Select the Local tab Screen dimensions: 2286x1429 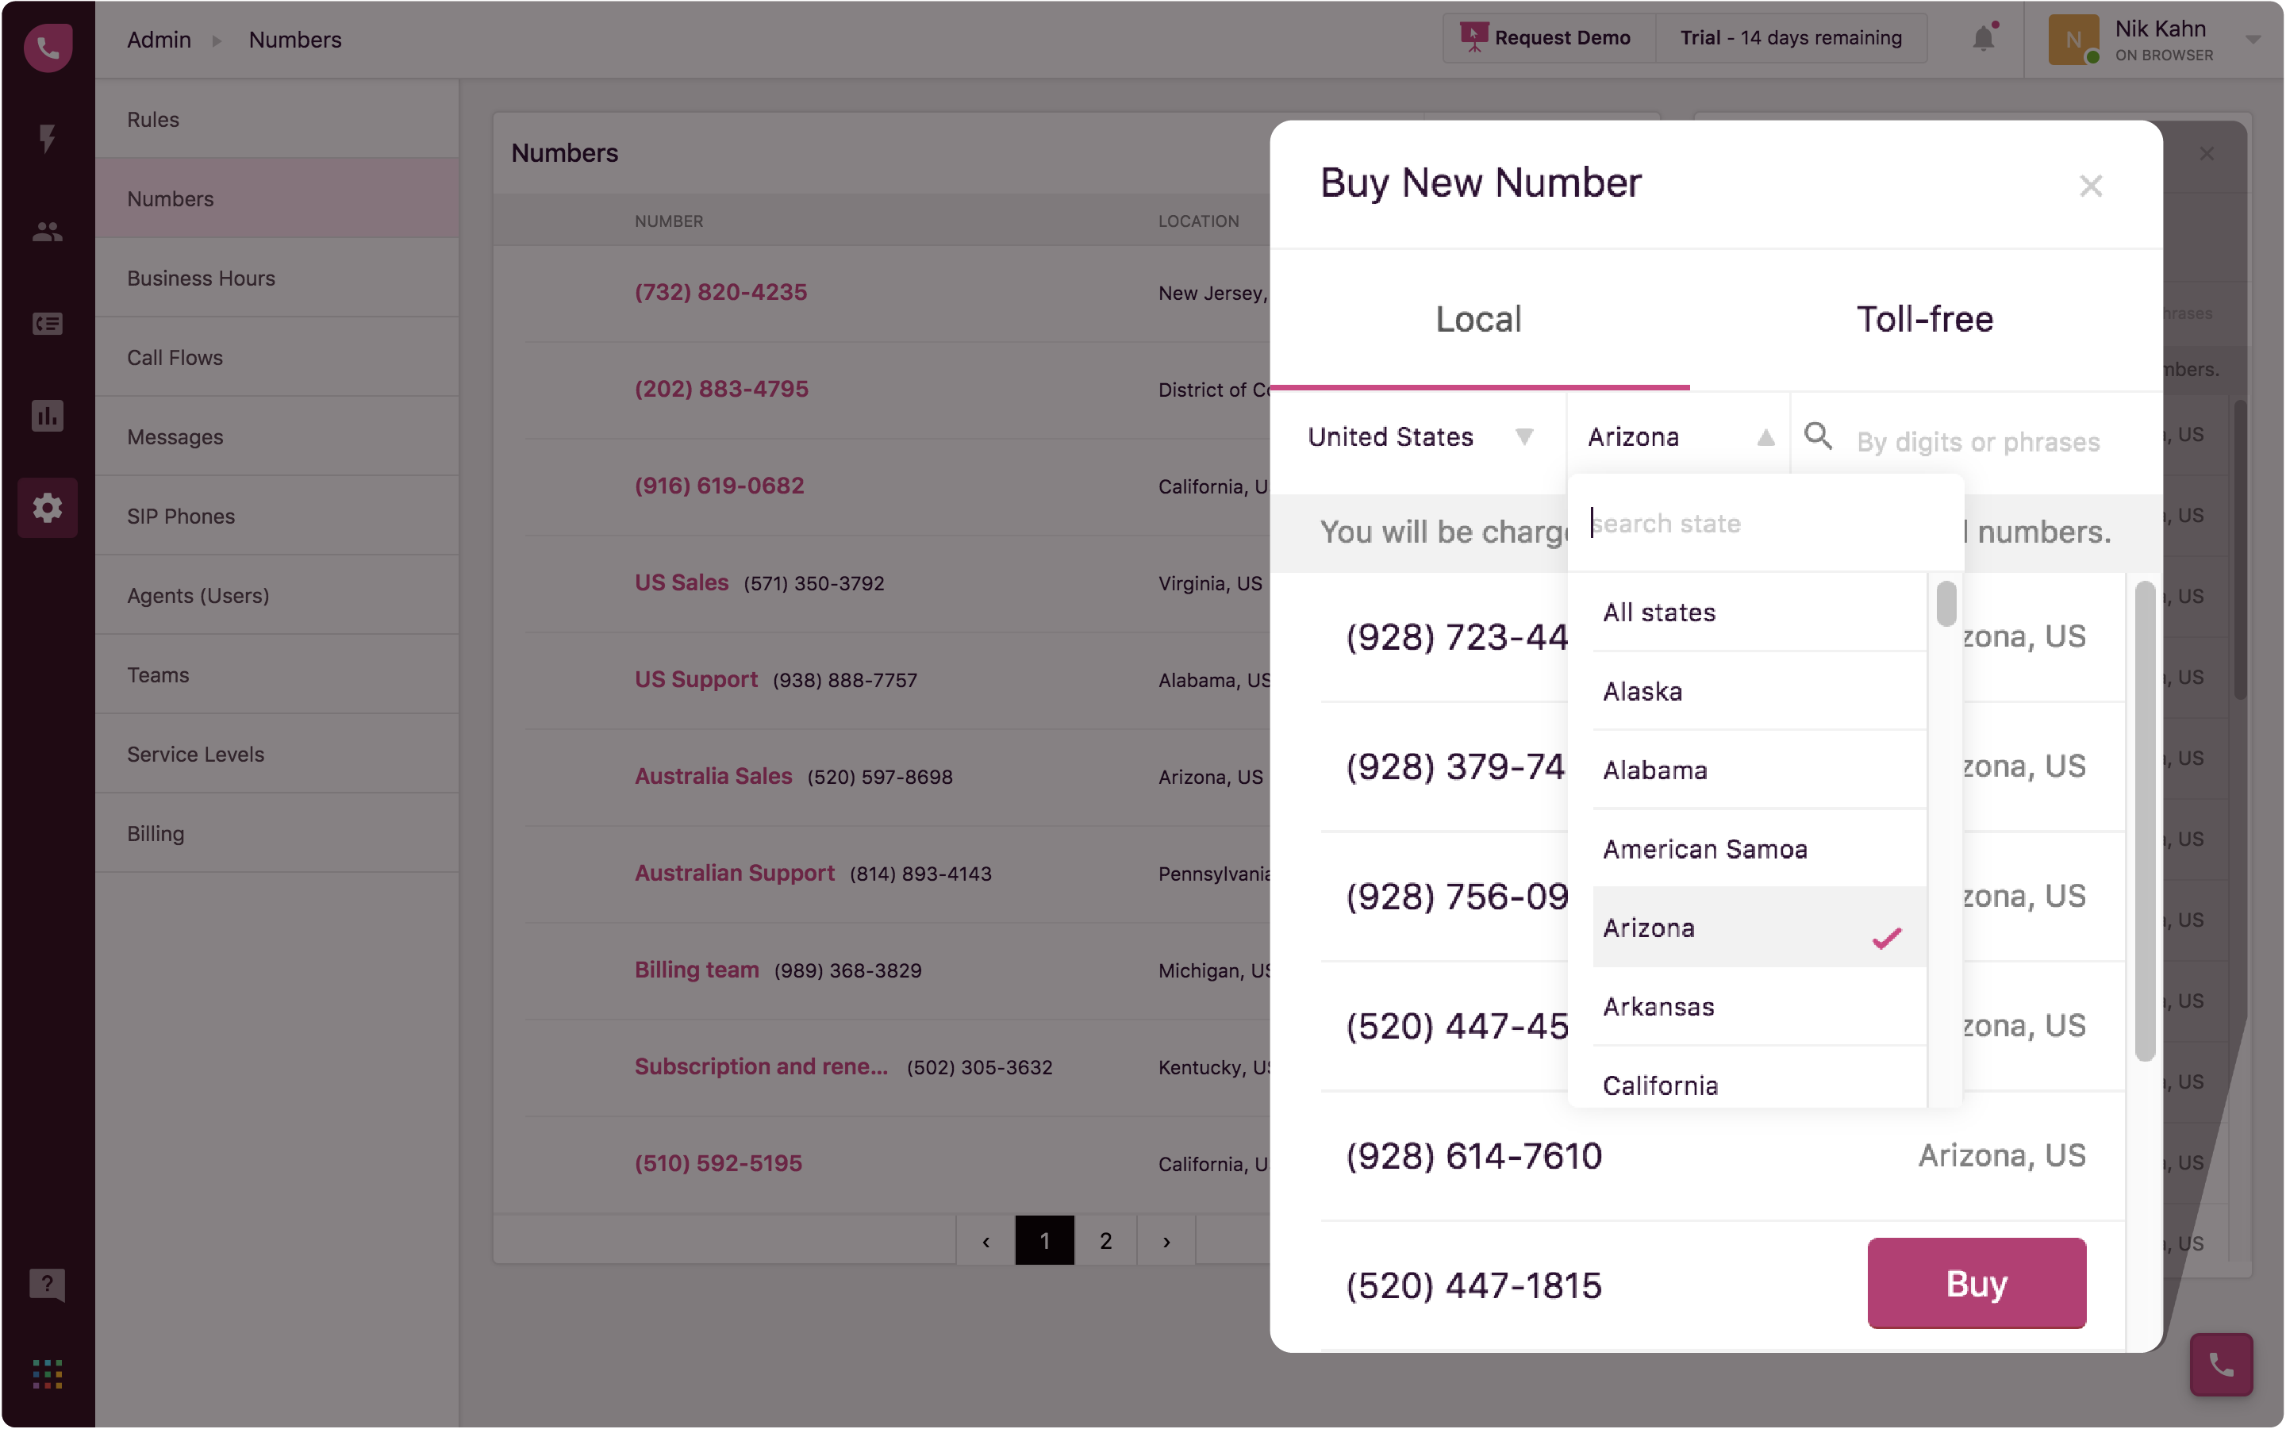click(1478, 320)
